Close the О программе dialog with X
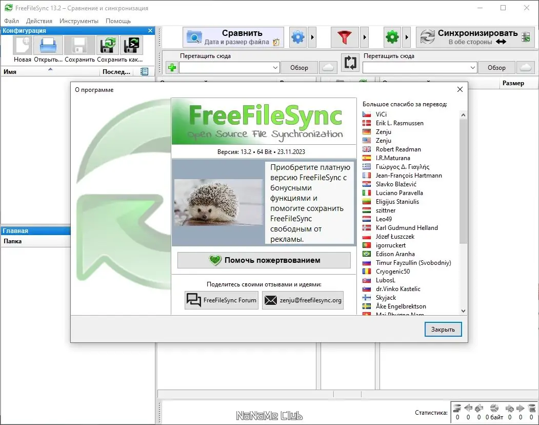Viewport: 539px width, 425px height. point(460,89)
